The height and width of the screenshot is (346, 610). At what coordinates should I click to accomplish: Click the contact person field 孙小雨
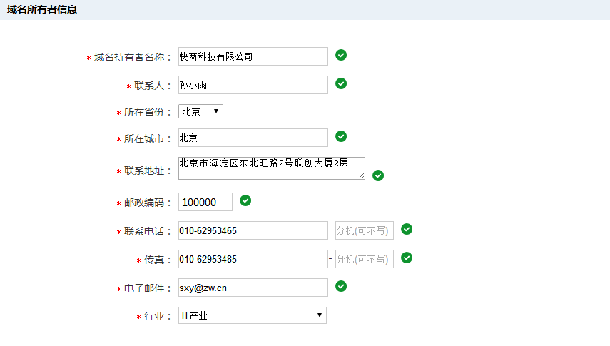click(253, 85)
